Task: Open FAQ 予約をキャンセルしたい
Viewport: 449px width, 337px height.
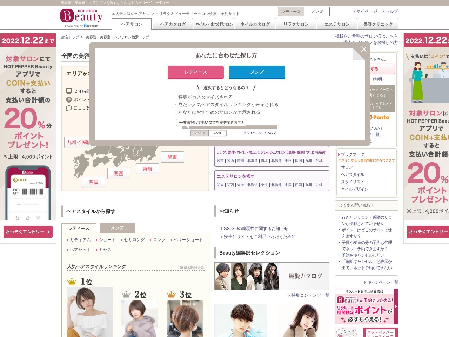Action: (x=363, y=255)
